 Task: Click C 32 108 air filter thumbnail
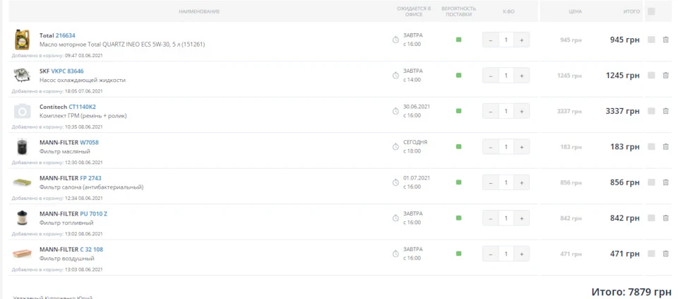[22, 254]
